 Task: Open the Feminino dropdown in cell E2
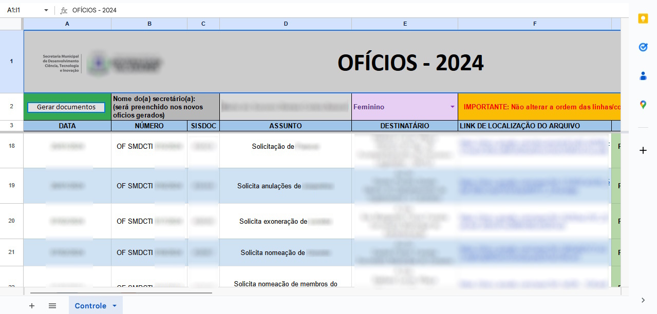(x=452, y=107)
